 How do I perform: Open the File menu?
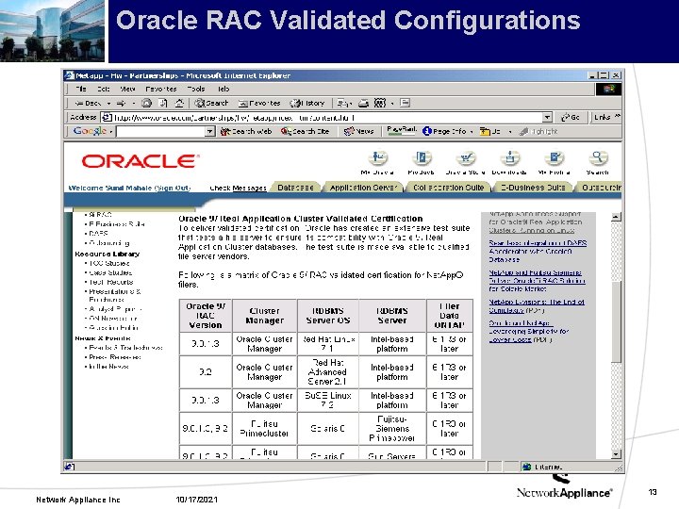tap(81, 89)
